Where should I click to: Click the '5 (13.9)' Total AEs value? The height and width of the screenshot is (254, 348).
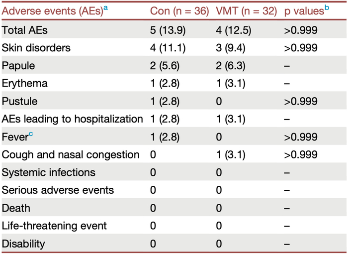pos(168,30)
